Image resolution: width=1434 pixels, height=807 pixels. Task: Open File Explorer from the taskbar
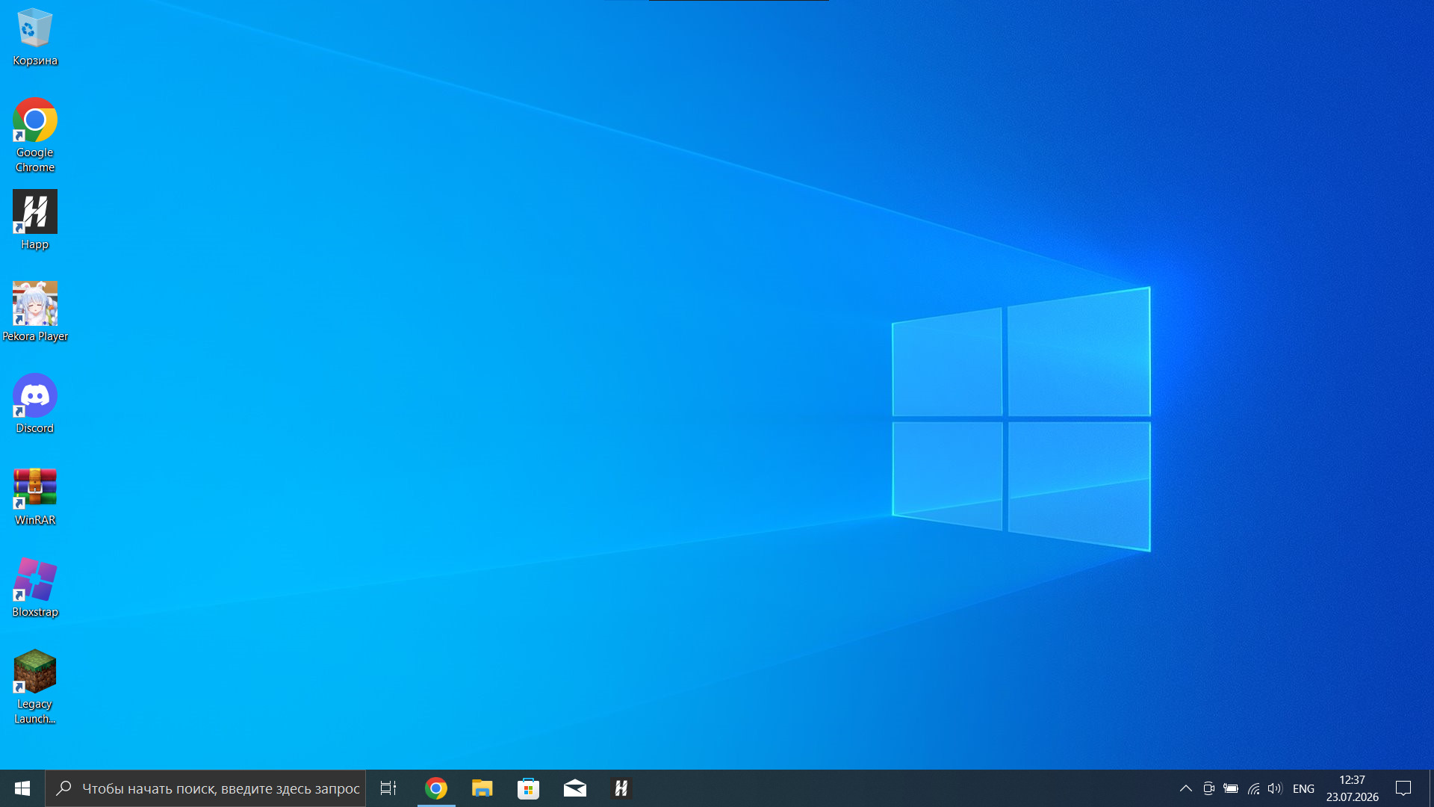coord(482,788)
